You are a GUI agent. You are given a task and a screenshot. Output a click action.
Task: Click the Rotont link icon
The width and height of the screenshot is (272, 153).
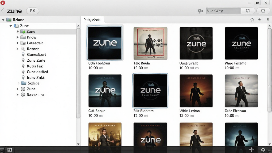coord(23,49)
